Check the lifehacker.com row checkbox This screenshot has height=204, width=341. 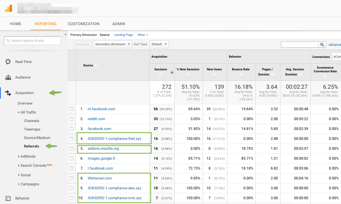(72, 178)
